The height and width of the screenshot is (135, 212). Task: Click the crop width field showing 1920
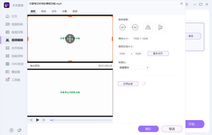coord(123,54)
